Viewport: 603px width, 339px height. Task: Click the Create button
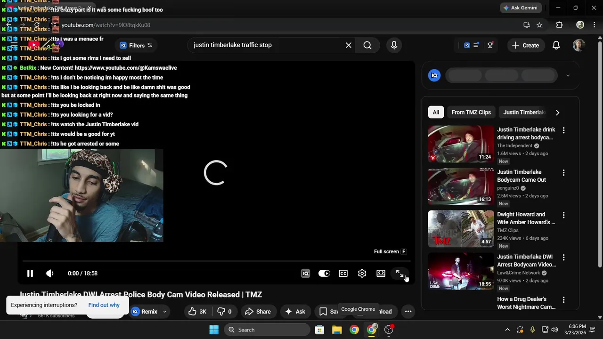[525, 45]
